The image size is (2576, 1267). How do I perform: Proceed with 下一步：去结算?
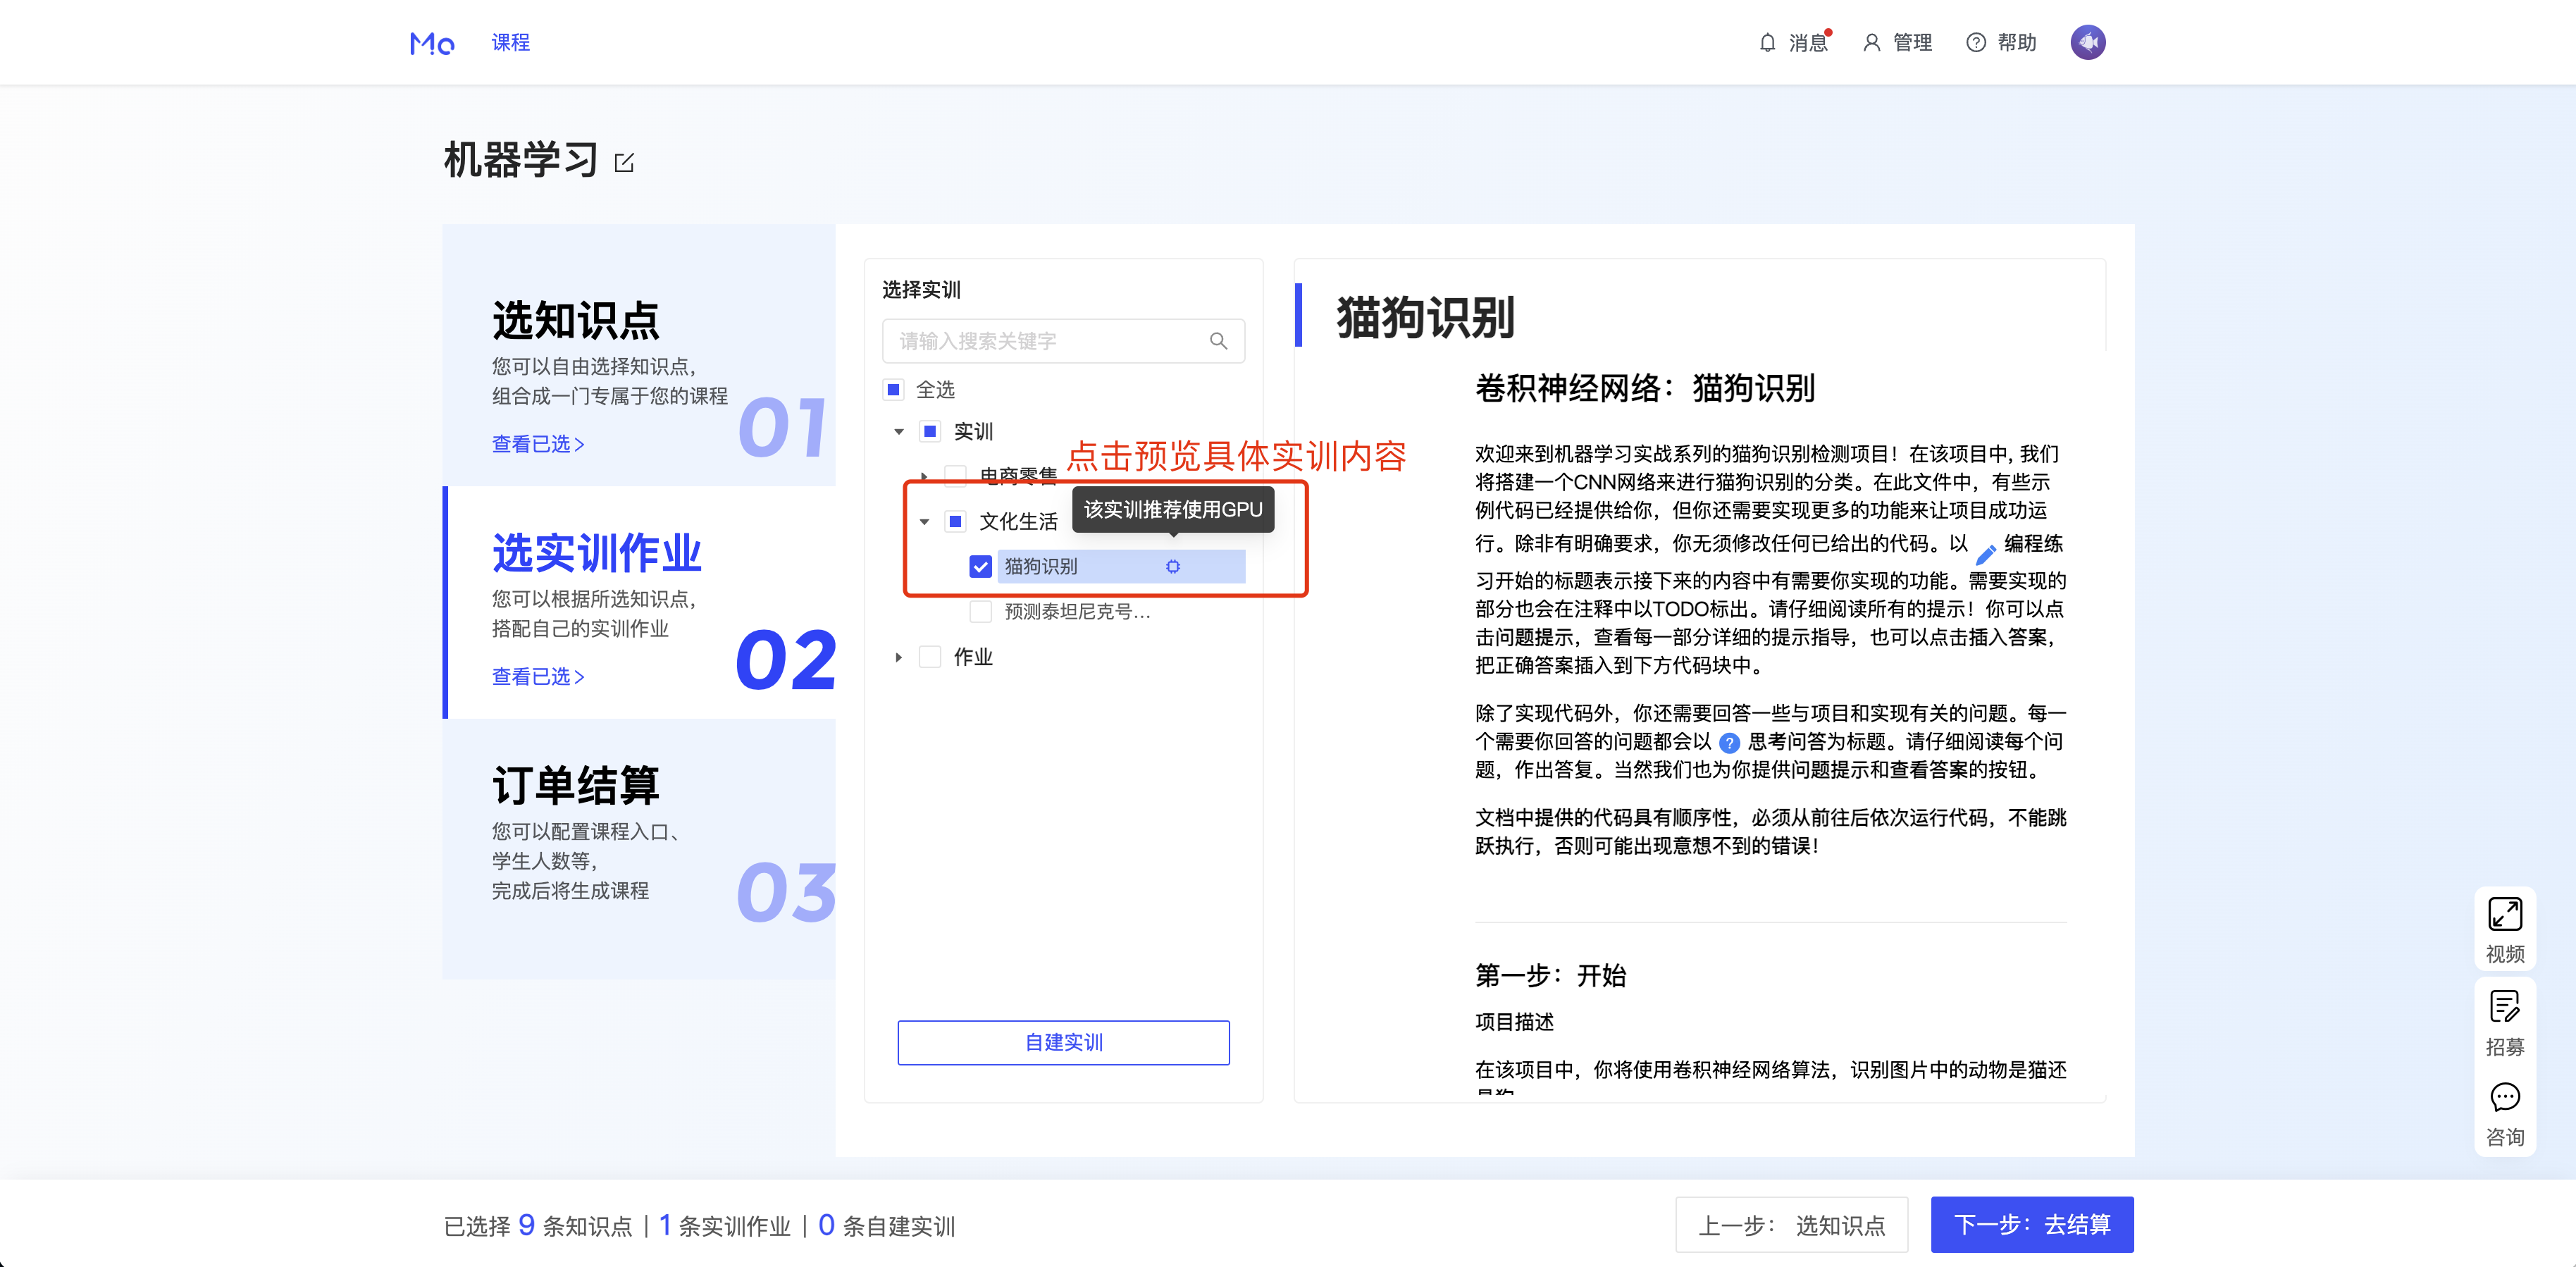2031,1224
